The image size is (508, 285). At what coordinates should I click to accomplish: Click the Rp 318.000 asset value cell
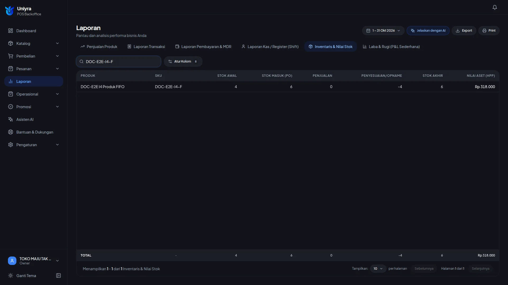(x=485, y=87)
